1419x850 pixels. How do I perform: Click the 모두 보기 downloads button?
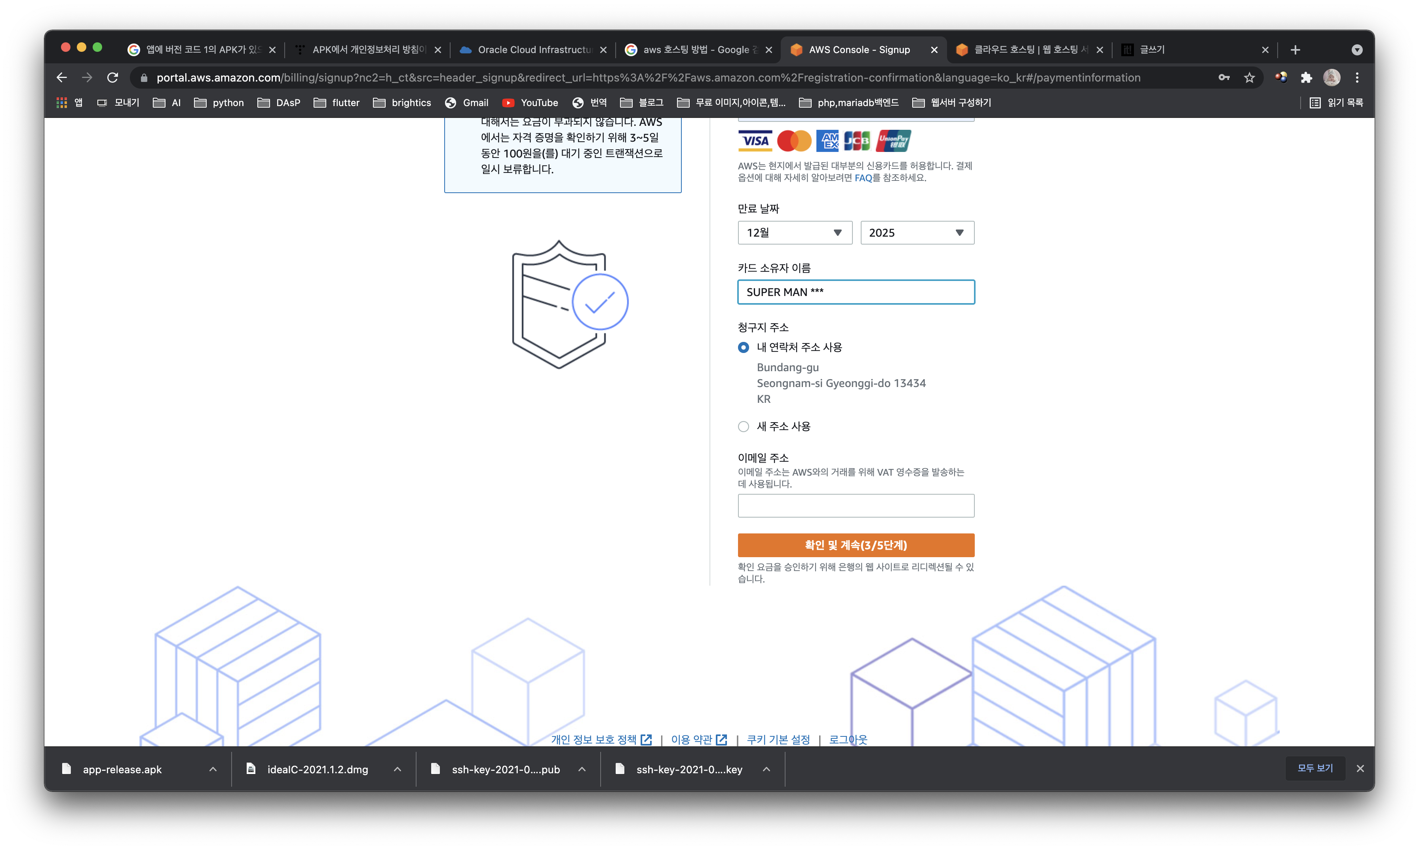(x=1315, y=768)
